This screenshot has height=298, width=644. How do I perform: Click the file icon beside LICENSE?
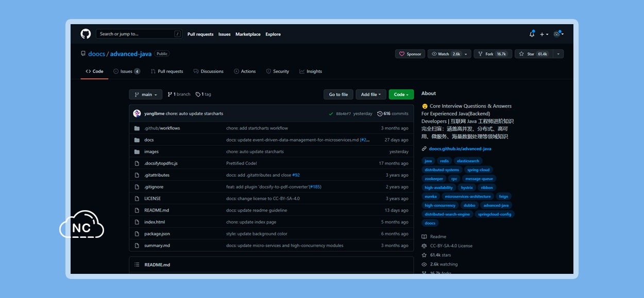pyautogui.click(x=137, y=198)
